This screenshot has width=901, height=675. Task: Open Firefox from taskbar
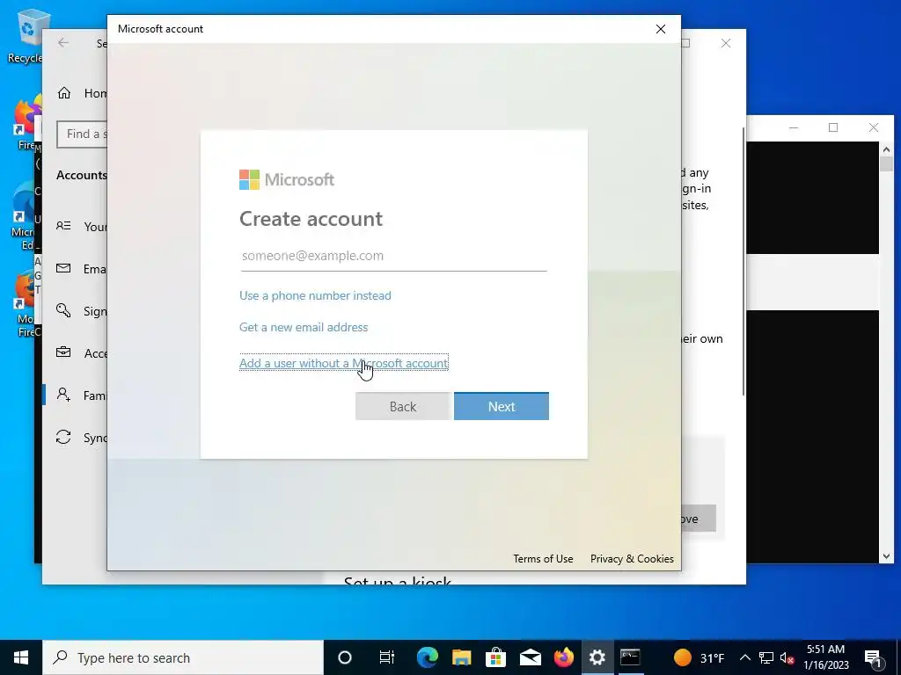[564, 657]
